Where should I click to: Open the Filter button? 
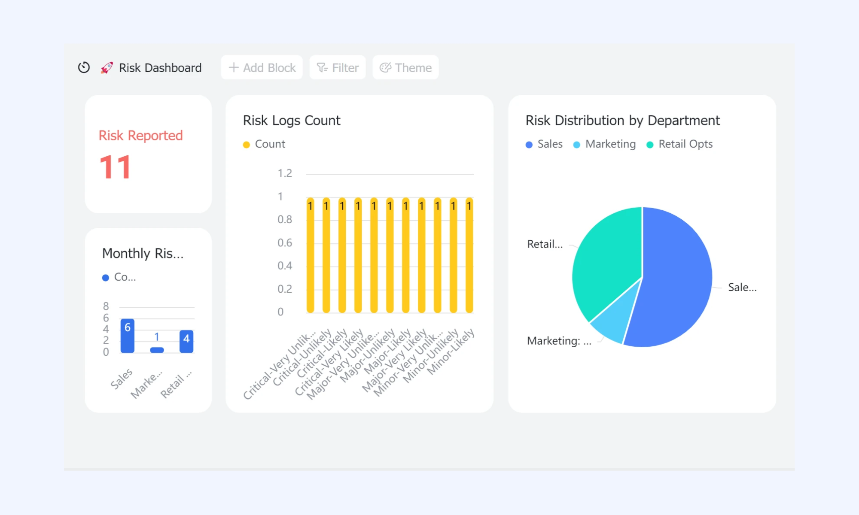(x=338, y=67)
